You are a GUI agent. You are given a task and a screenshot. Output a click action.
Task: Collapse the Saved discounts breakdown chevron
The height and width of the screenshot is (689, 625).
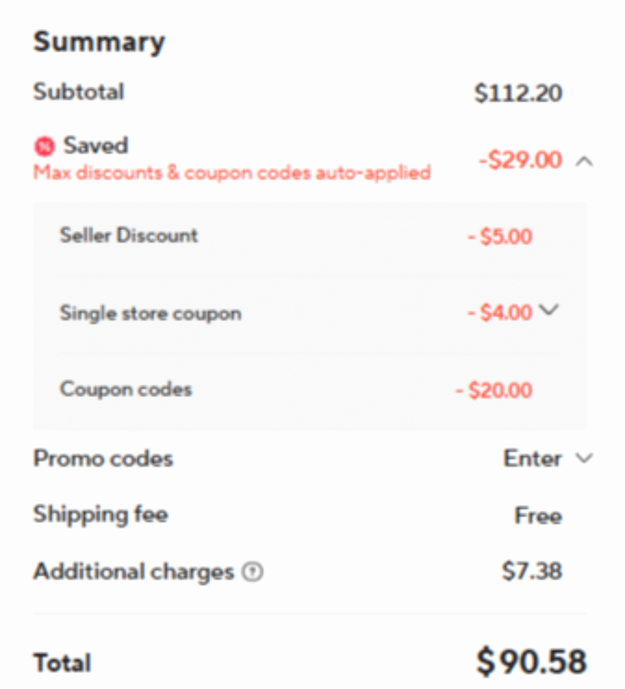[x=585, y=161]
